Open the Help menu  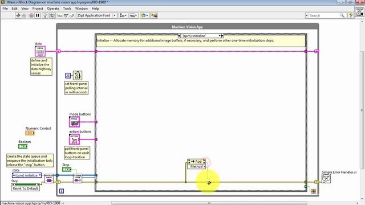pyautogui.click(x=95, y=9)
